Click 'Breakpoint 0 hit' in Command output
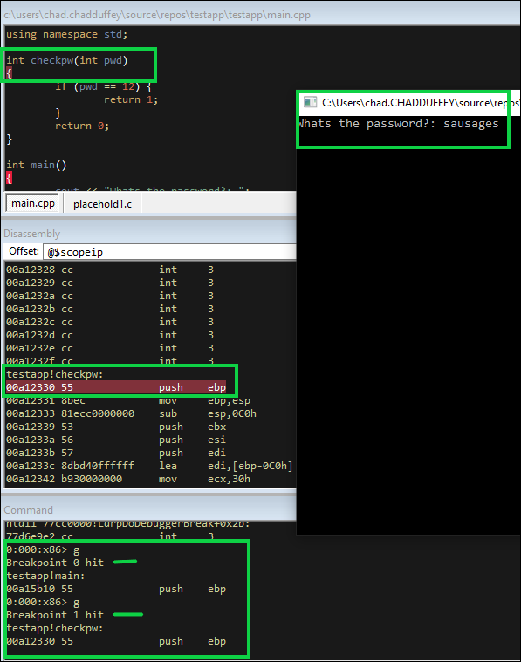The height and width of the screenshot is (662, 521). (x=55, y=563)
